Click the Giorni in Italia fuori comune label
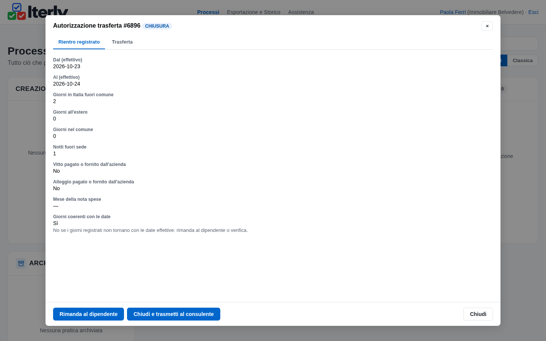Screen dimensions: 546x341 pos(83,95)
